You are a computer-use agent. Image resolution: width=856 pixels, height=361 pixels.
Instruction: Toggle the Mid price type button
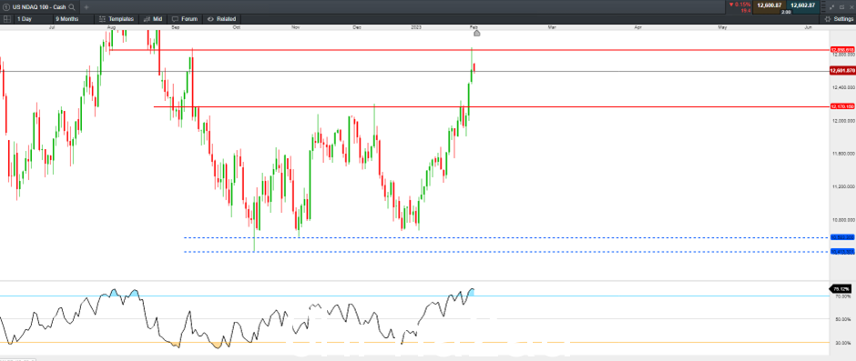click(153, 18)
